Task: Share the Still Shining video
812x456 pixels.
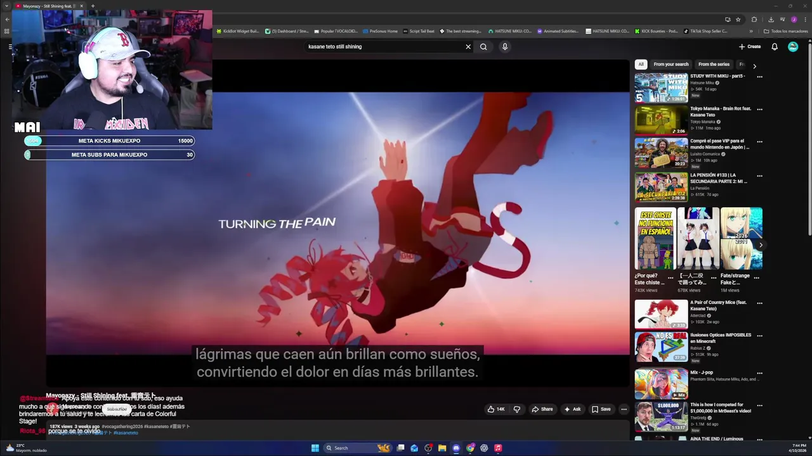Action: coord(542,409)
